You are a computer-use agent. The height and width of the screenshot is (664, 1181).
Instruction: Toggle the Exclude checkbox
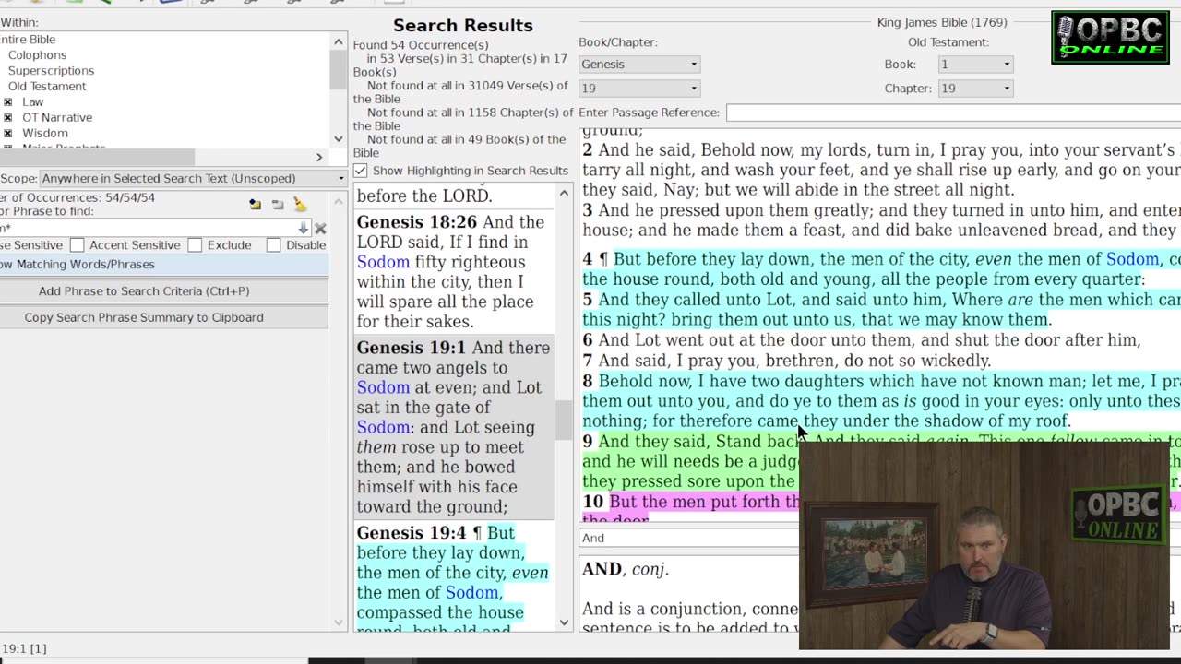195,244
